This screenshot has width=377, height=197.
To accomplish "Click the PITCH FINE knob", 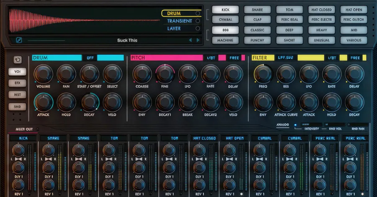I will click(165, 74).
